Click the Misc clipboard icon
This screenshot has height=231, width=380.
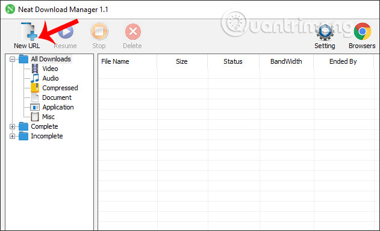(x=35, y=117)
